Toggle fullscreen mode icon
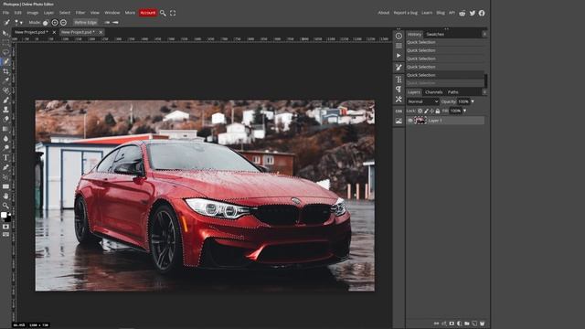 173,13
